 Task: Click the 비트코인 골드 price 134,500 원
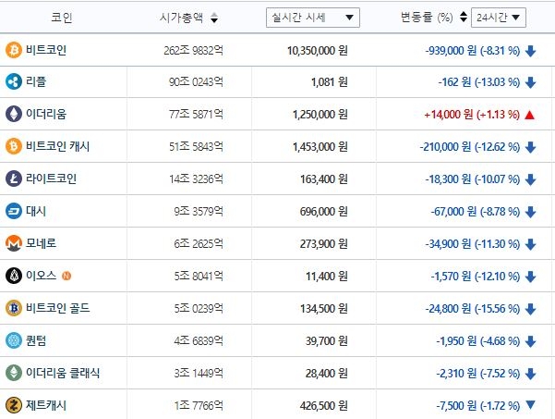click(316, 307)
